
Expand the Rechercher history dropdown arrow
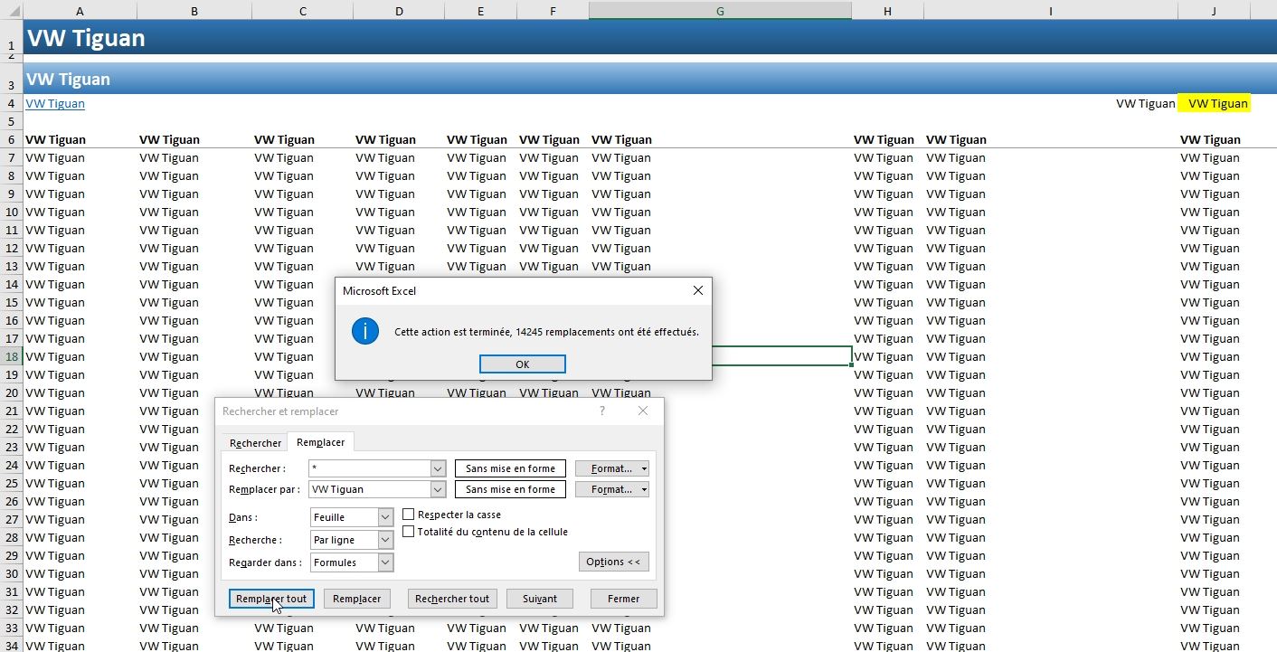(x=439, y=468)
